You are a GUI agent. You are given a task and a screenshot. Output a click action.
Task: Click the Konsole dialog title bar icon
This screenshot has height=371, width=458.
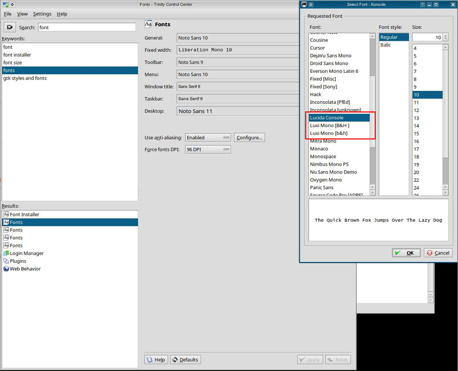pos(304,4)
